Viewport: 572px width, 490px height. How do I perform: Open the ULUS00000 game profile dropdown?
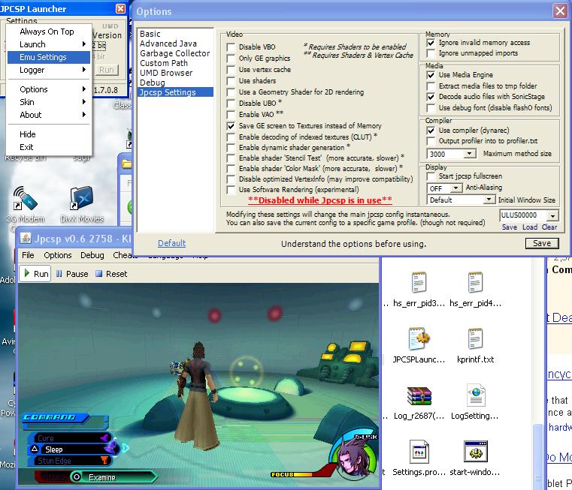553,215
